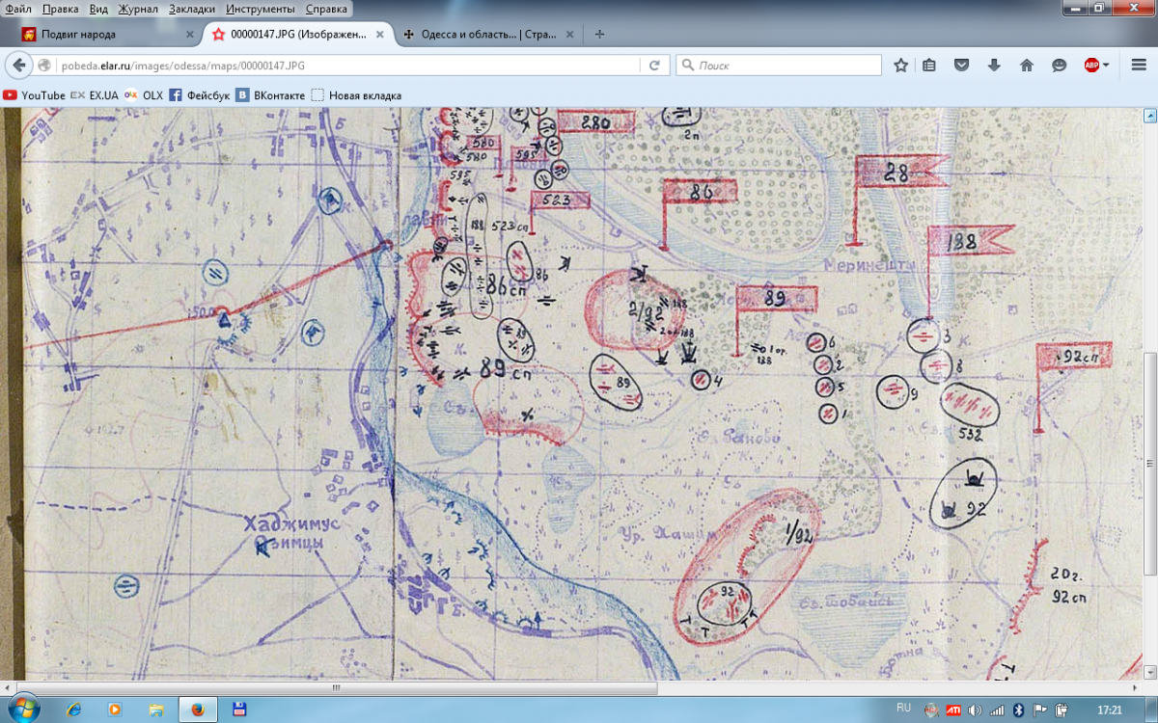Image resolution: width=1158 pixels, height=723 pixels.
Task: Click the back navigation arrow
Action: [x=19, y=66]
